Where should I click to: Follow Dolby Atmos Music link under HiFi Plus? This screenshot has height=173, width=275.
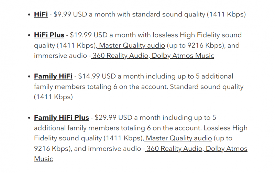tap(183, 56)
